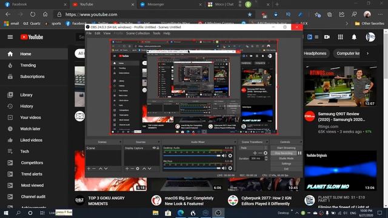Screen dimensions: 388x218
Task: Mute the Mic/Aux speaker icon
Action: tap(224, 168)
